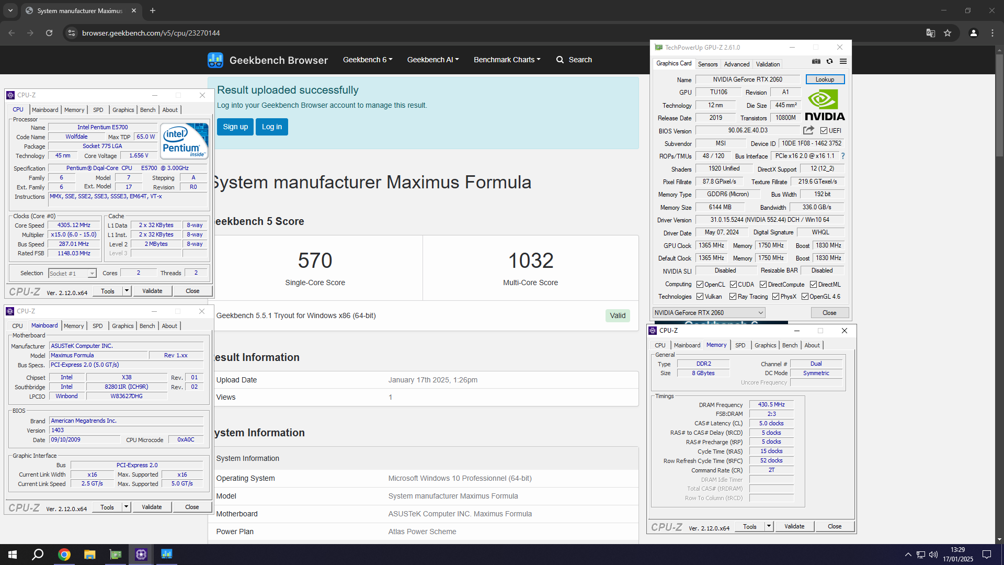Toggle PhysX checkbox
This screenshot has width=1004, height=565.
775,297
